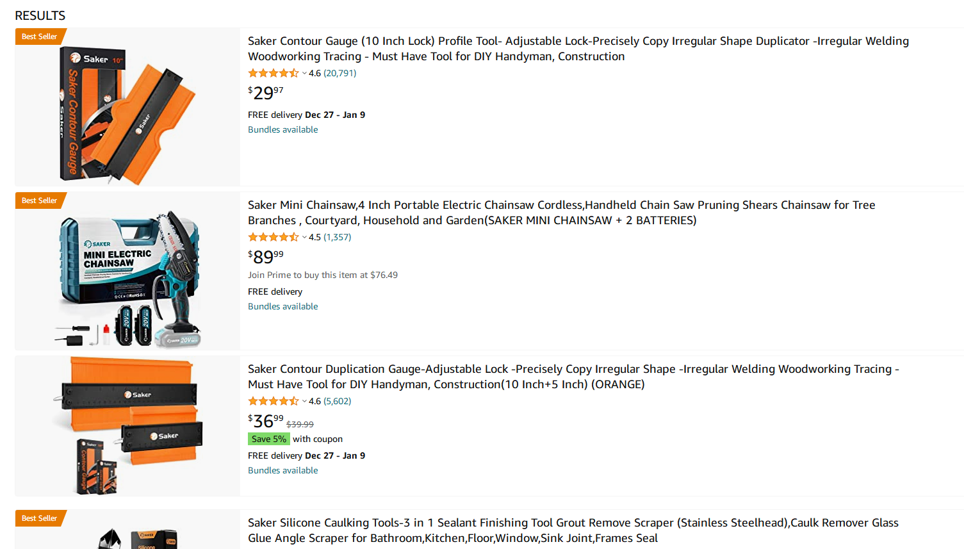This screenshot has height=549, width=964.
Task: Click the Mini Chainsaw star rating icons
Action: point(274,237)
